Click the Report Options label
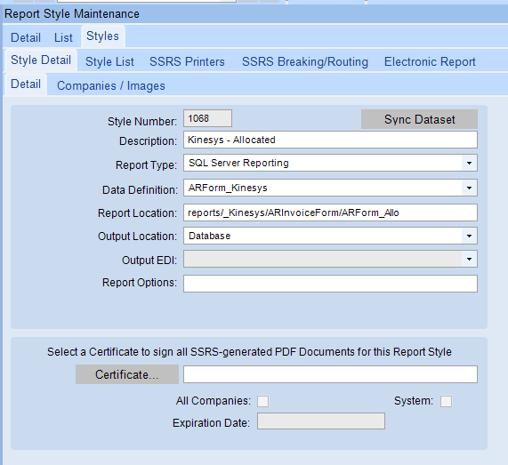Image resolution: width=508 pixels, height=465 pixels. click(140, 283)
